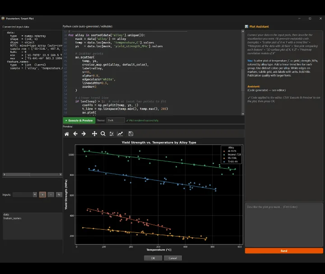The height and width of the screenshot is (274, 325).
Task: Click the OK button
Action: click(x=153, y=258)
